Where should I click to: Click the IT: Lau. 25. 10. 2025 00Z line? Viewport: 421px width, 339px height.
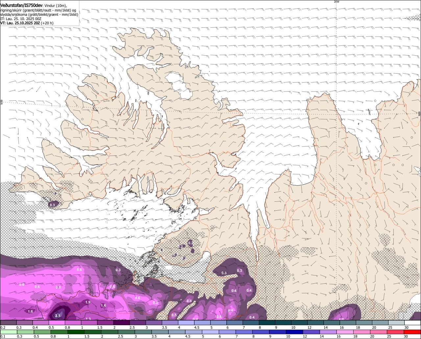coord(20,19)
